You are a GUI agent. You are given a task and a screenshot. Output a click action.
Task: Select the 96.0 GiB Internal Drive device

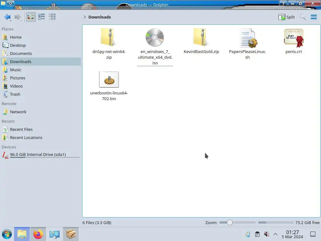(x=41, y=155)
